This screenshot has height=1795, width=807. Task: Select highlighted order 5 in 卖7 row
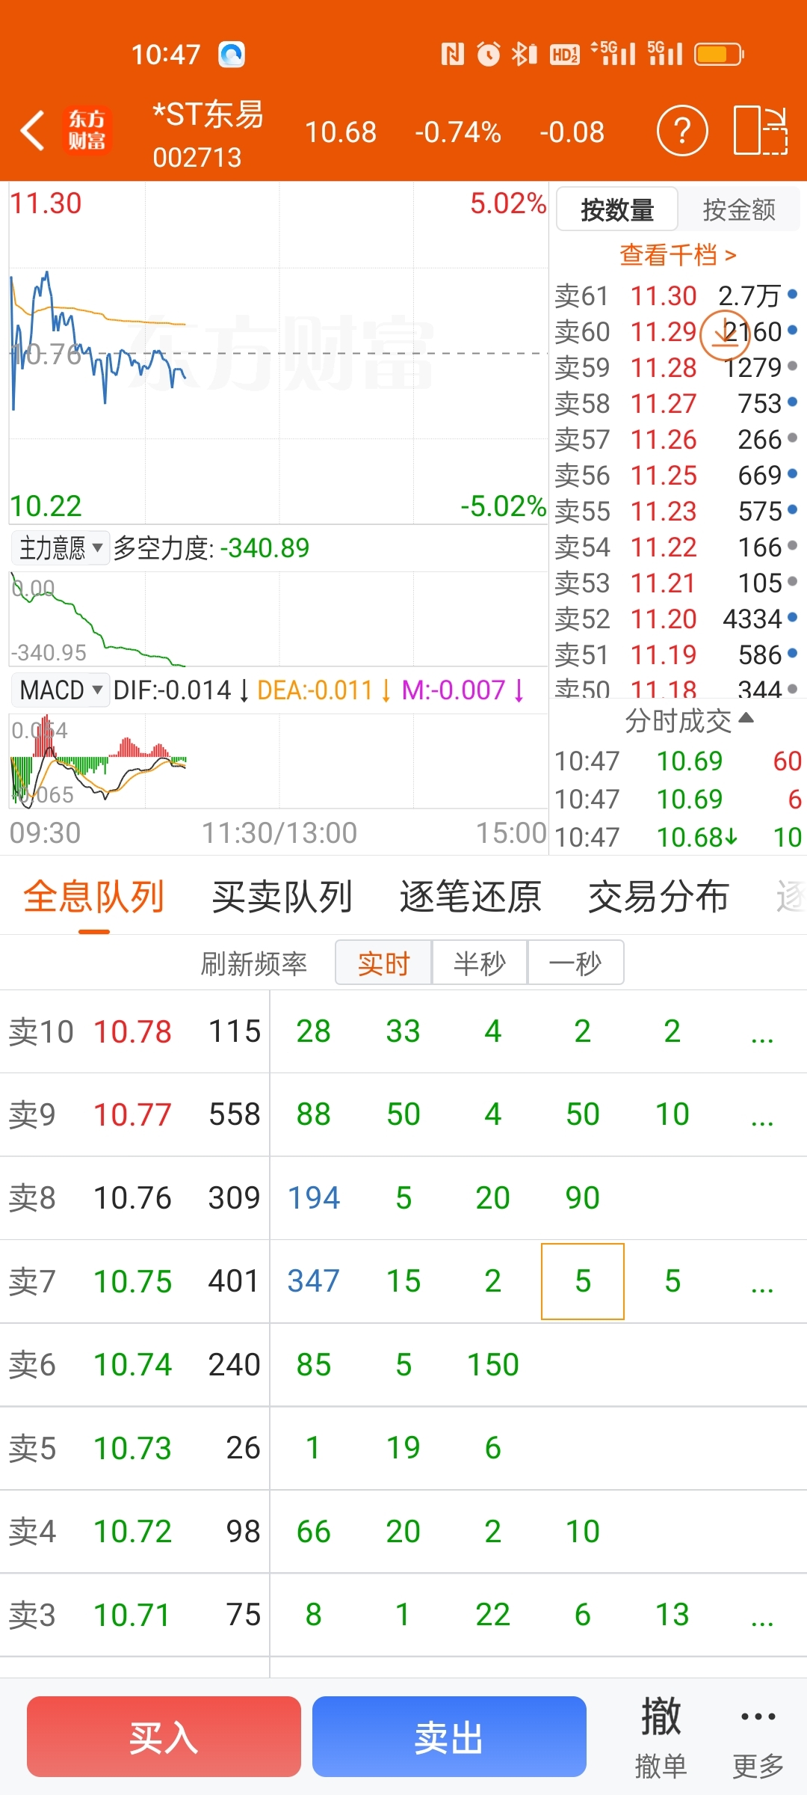(x=583, y=1282)
